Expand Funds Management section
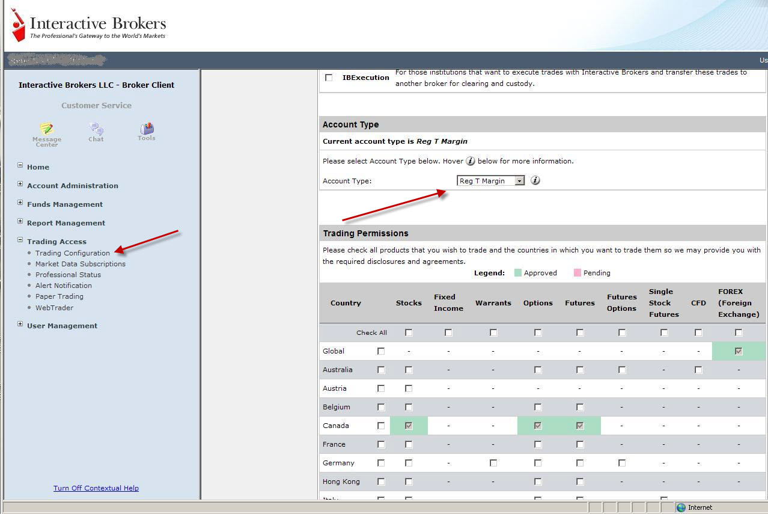This screenshot has height=514, width=768. tap(20, 203)
